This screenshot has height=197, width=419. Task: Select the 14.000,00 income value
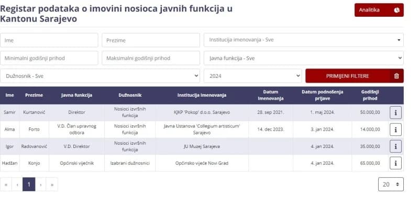pyautogui.click(x=370, y=130)
